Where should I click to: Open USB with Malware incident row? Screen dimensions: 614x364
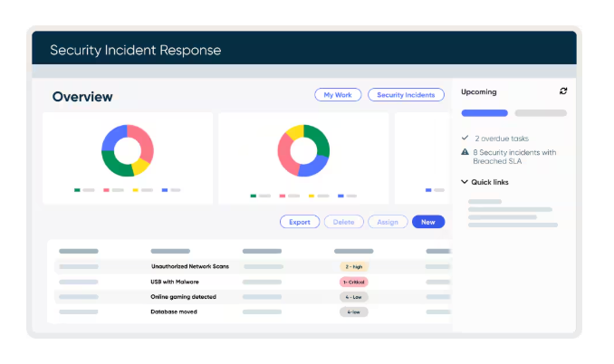coord(175,282)
